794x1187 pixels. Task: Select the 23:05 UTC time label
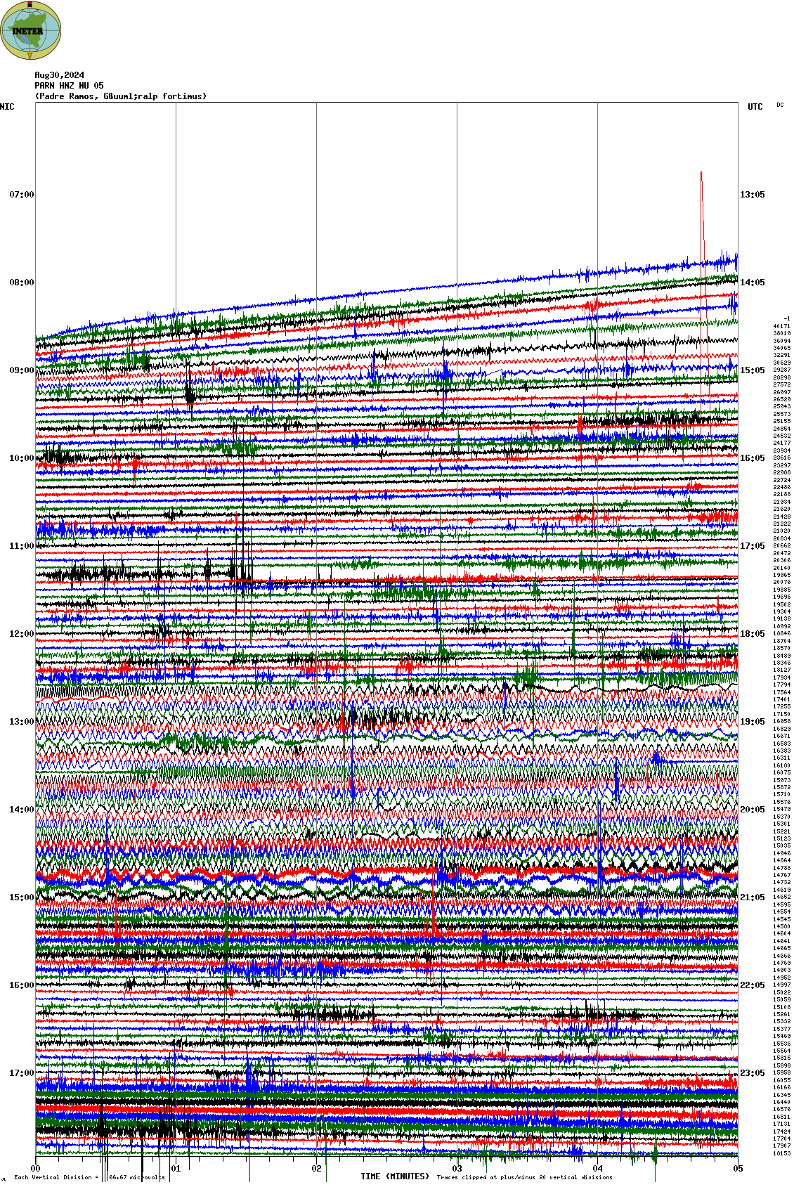pyautogui.click(x=752, y=1073)
